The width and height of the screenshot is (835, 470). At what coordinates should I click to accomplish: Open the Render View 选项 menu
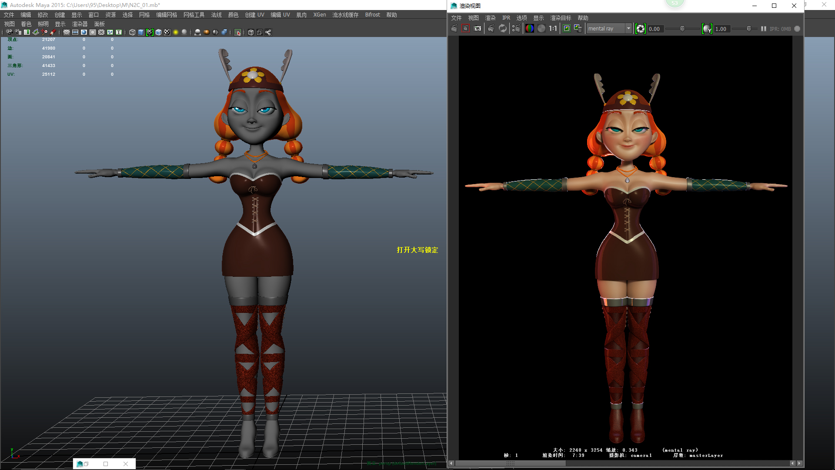click(521, 18)
